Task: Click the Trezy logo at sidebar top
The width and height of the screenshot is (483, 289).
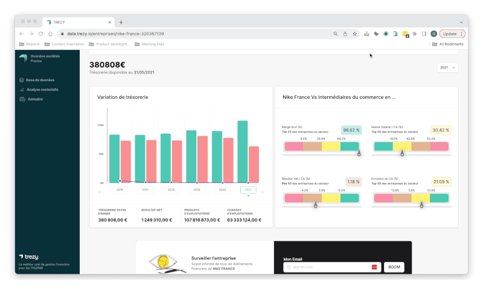Action: (24, 58)
